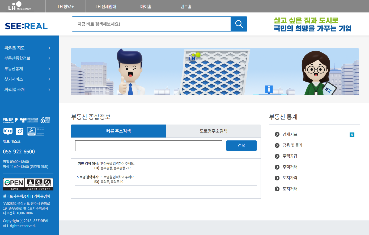369x235 pixels.
Task: Open the 토지가격 statistics link
Action: pos(290,178)
